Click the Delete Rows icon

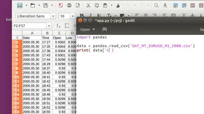193,6
